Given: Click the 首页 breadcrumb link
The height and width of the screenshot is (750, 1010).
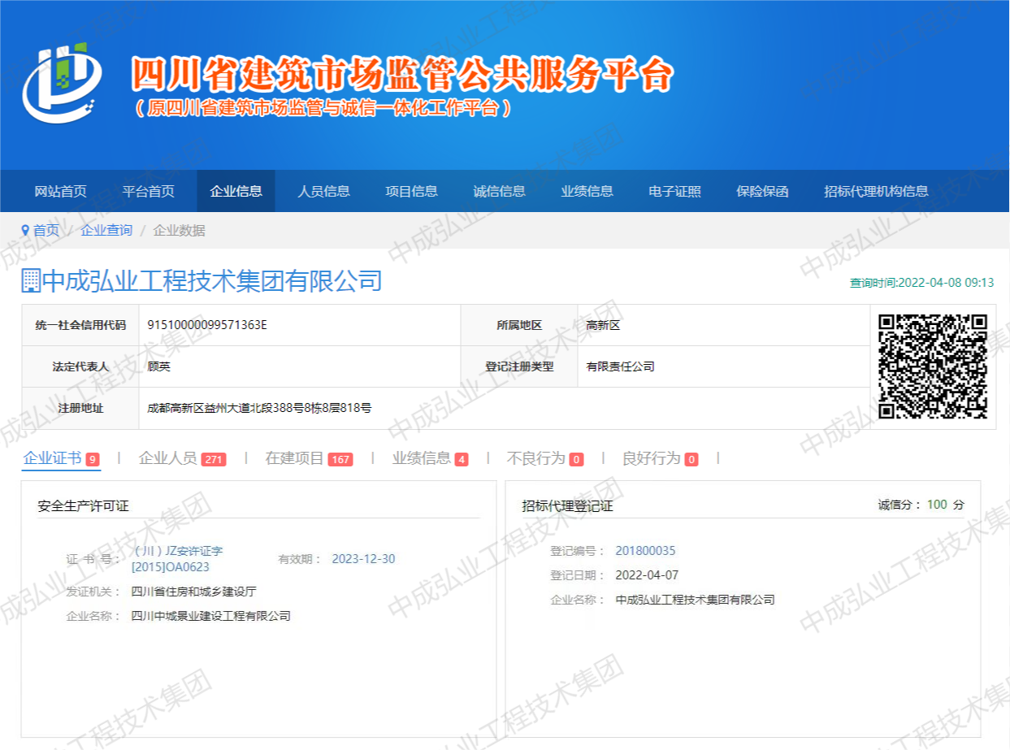Looking at the screenshot, I should point(46,231).
